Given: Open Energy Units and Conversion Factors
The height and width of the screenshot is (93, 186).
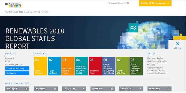Looking at the screenshot, I should tap(156, 69).
